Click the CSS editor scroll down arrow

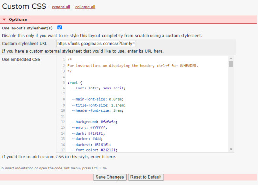(231, 149)
